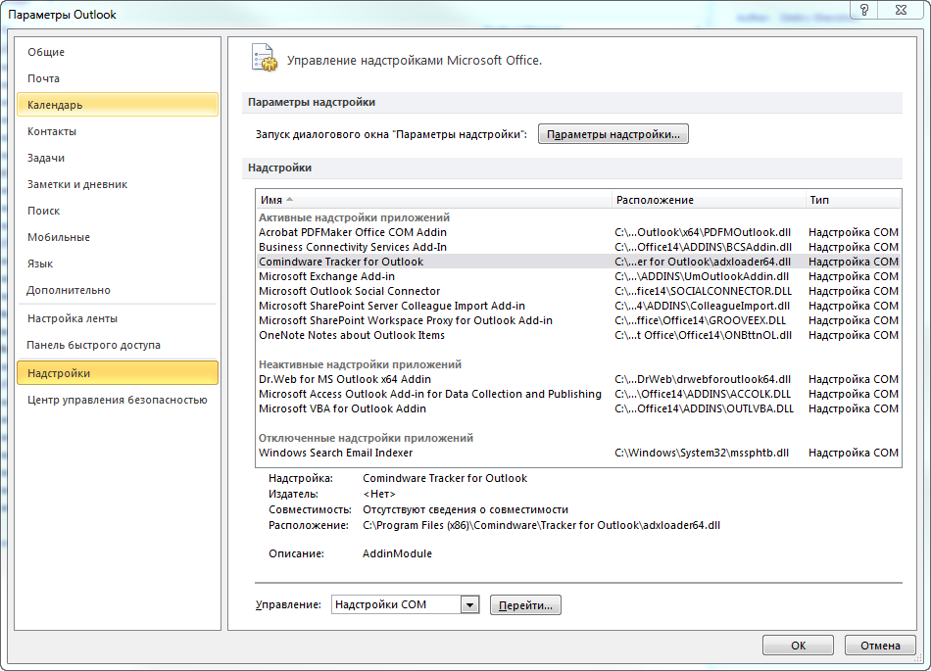Click the Параметры надстройки... button
This screenshot has width=931, height=671.
pos(613,134)
